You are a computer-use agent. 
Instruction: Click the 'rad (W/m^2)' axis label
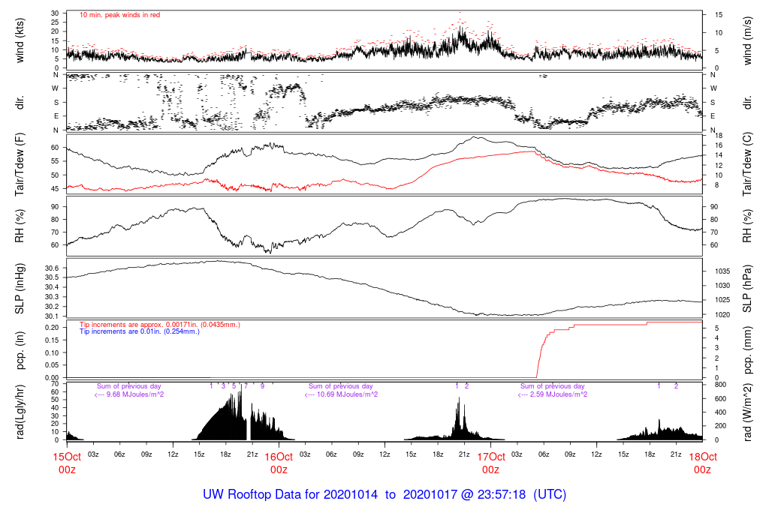[747, 412]
